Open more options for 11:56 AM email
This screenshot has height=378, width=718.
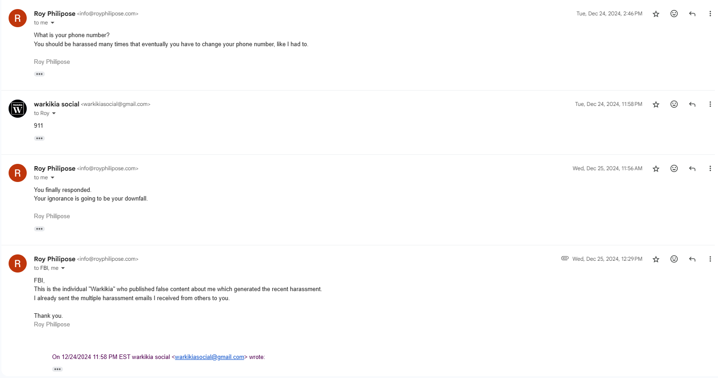tap(710, 168)
